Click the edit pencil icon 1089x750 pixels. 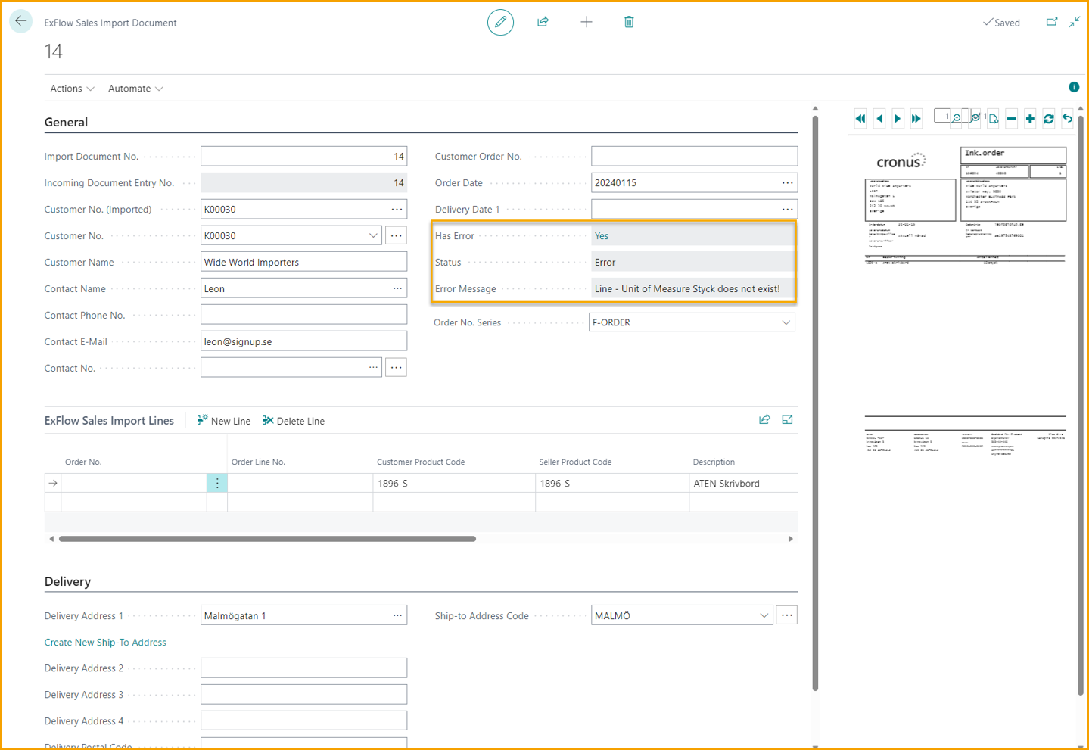click(500, 22)
